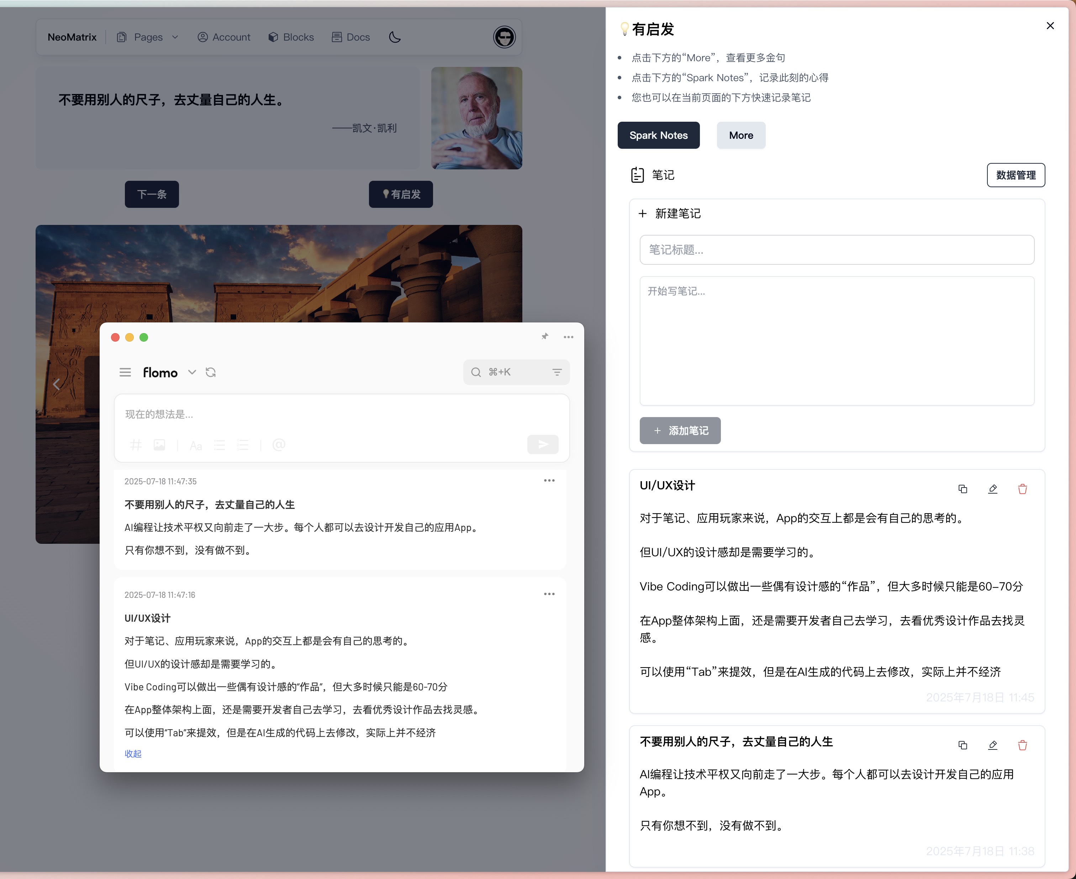The image size is (1076, 879).
Task: Click timestamp 2025年7月18日 11:45
Action: [980, 698]
